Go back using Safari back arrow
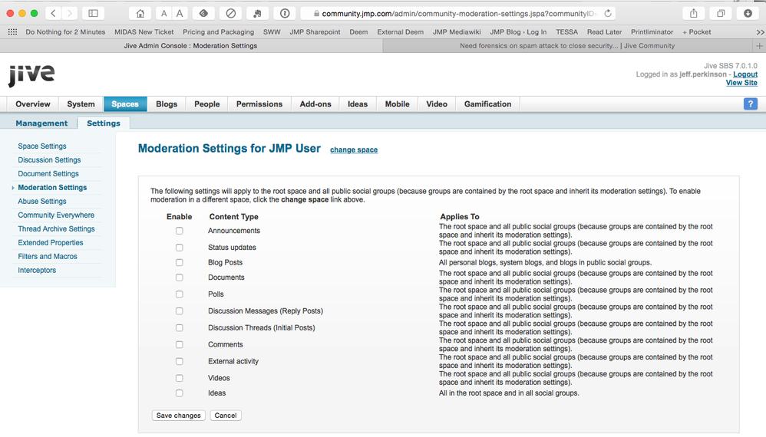This screenshot has height=437, width=766. (53, 14)
